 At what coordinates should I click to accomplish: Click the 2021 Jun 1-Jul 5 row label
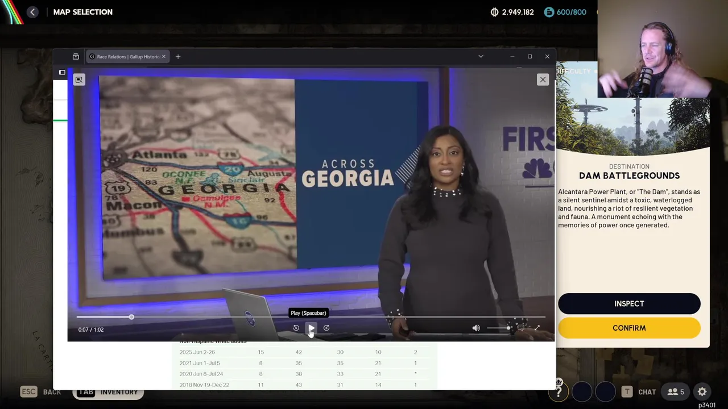point(200,363)
